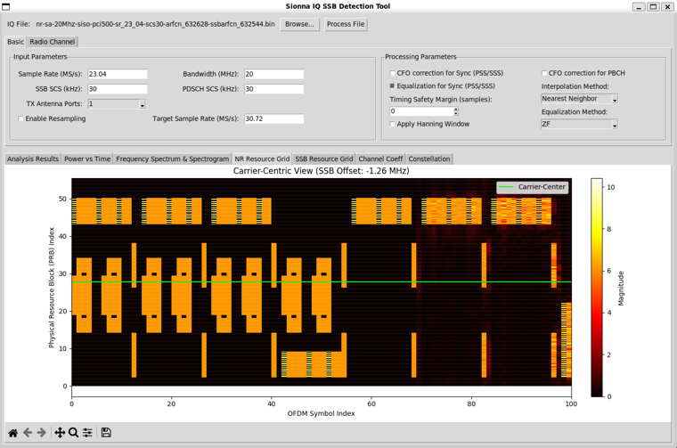Open the Configure subplots icon
Image resolution: width=677 pixels, height=448 pixels.
[x=87, y=433]
